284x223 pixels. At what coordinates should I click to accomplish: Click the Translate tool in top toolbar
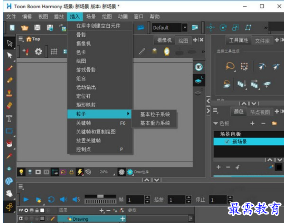click(x=211, y=28)
